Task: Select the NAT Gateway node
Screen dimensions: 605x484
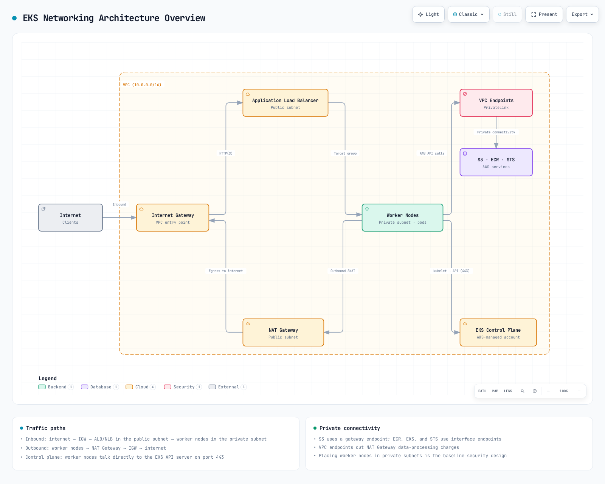Action: tap(283, 332)
